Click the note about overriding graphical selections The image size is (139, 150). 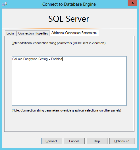pos(66,110)
